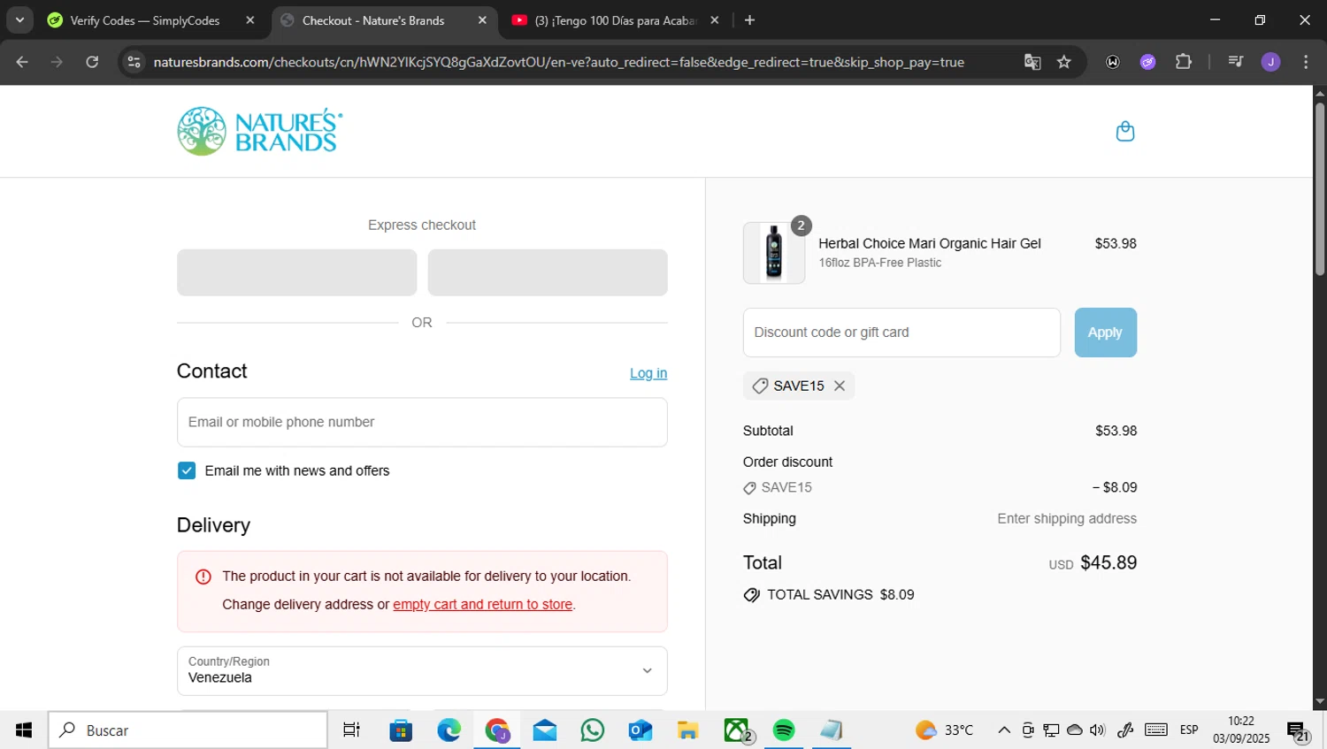Open the Xbox app from the taskbar

click(737, 730)
